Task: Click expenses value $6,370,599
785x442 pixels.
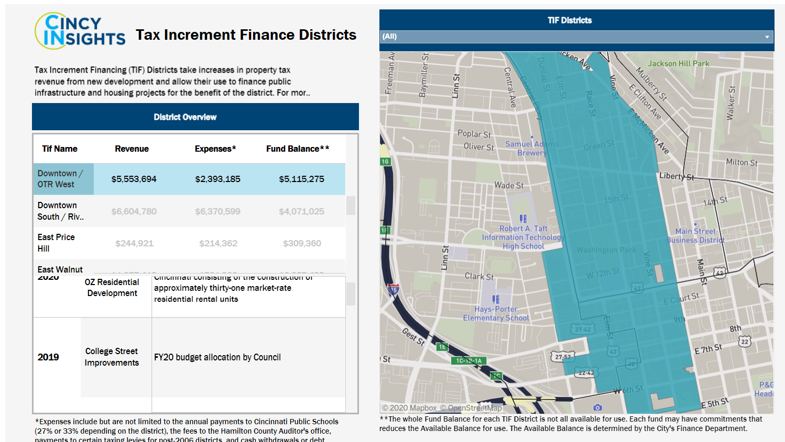Action: tap(218, 212)
